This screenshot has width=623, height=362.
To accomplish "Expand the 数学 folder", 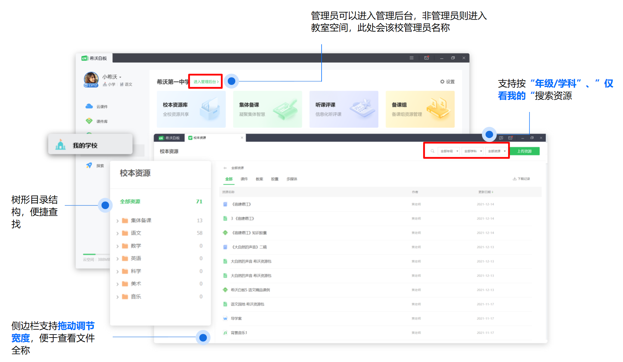I will click(x=118, y=246).
